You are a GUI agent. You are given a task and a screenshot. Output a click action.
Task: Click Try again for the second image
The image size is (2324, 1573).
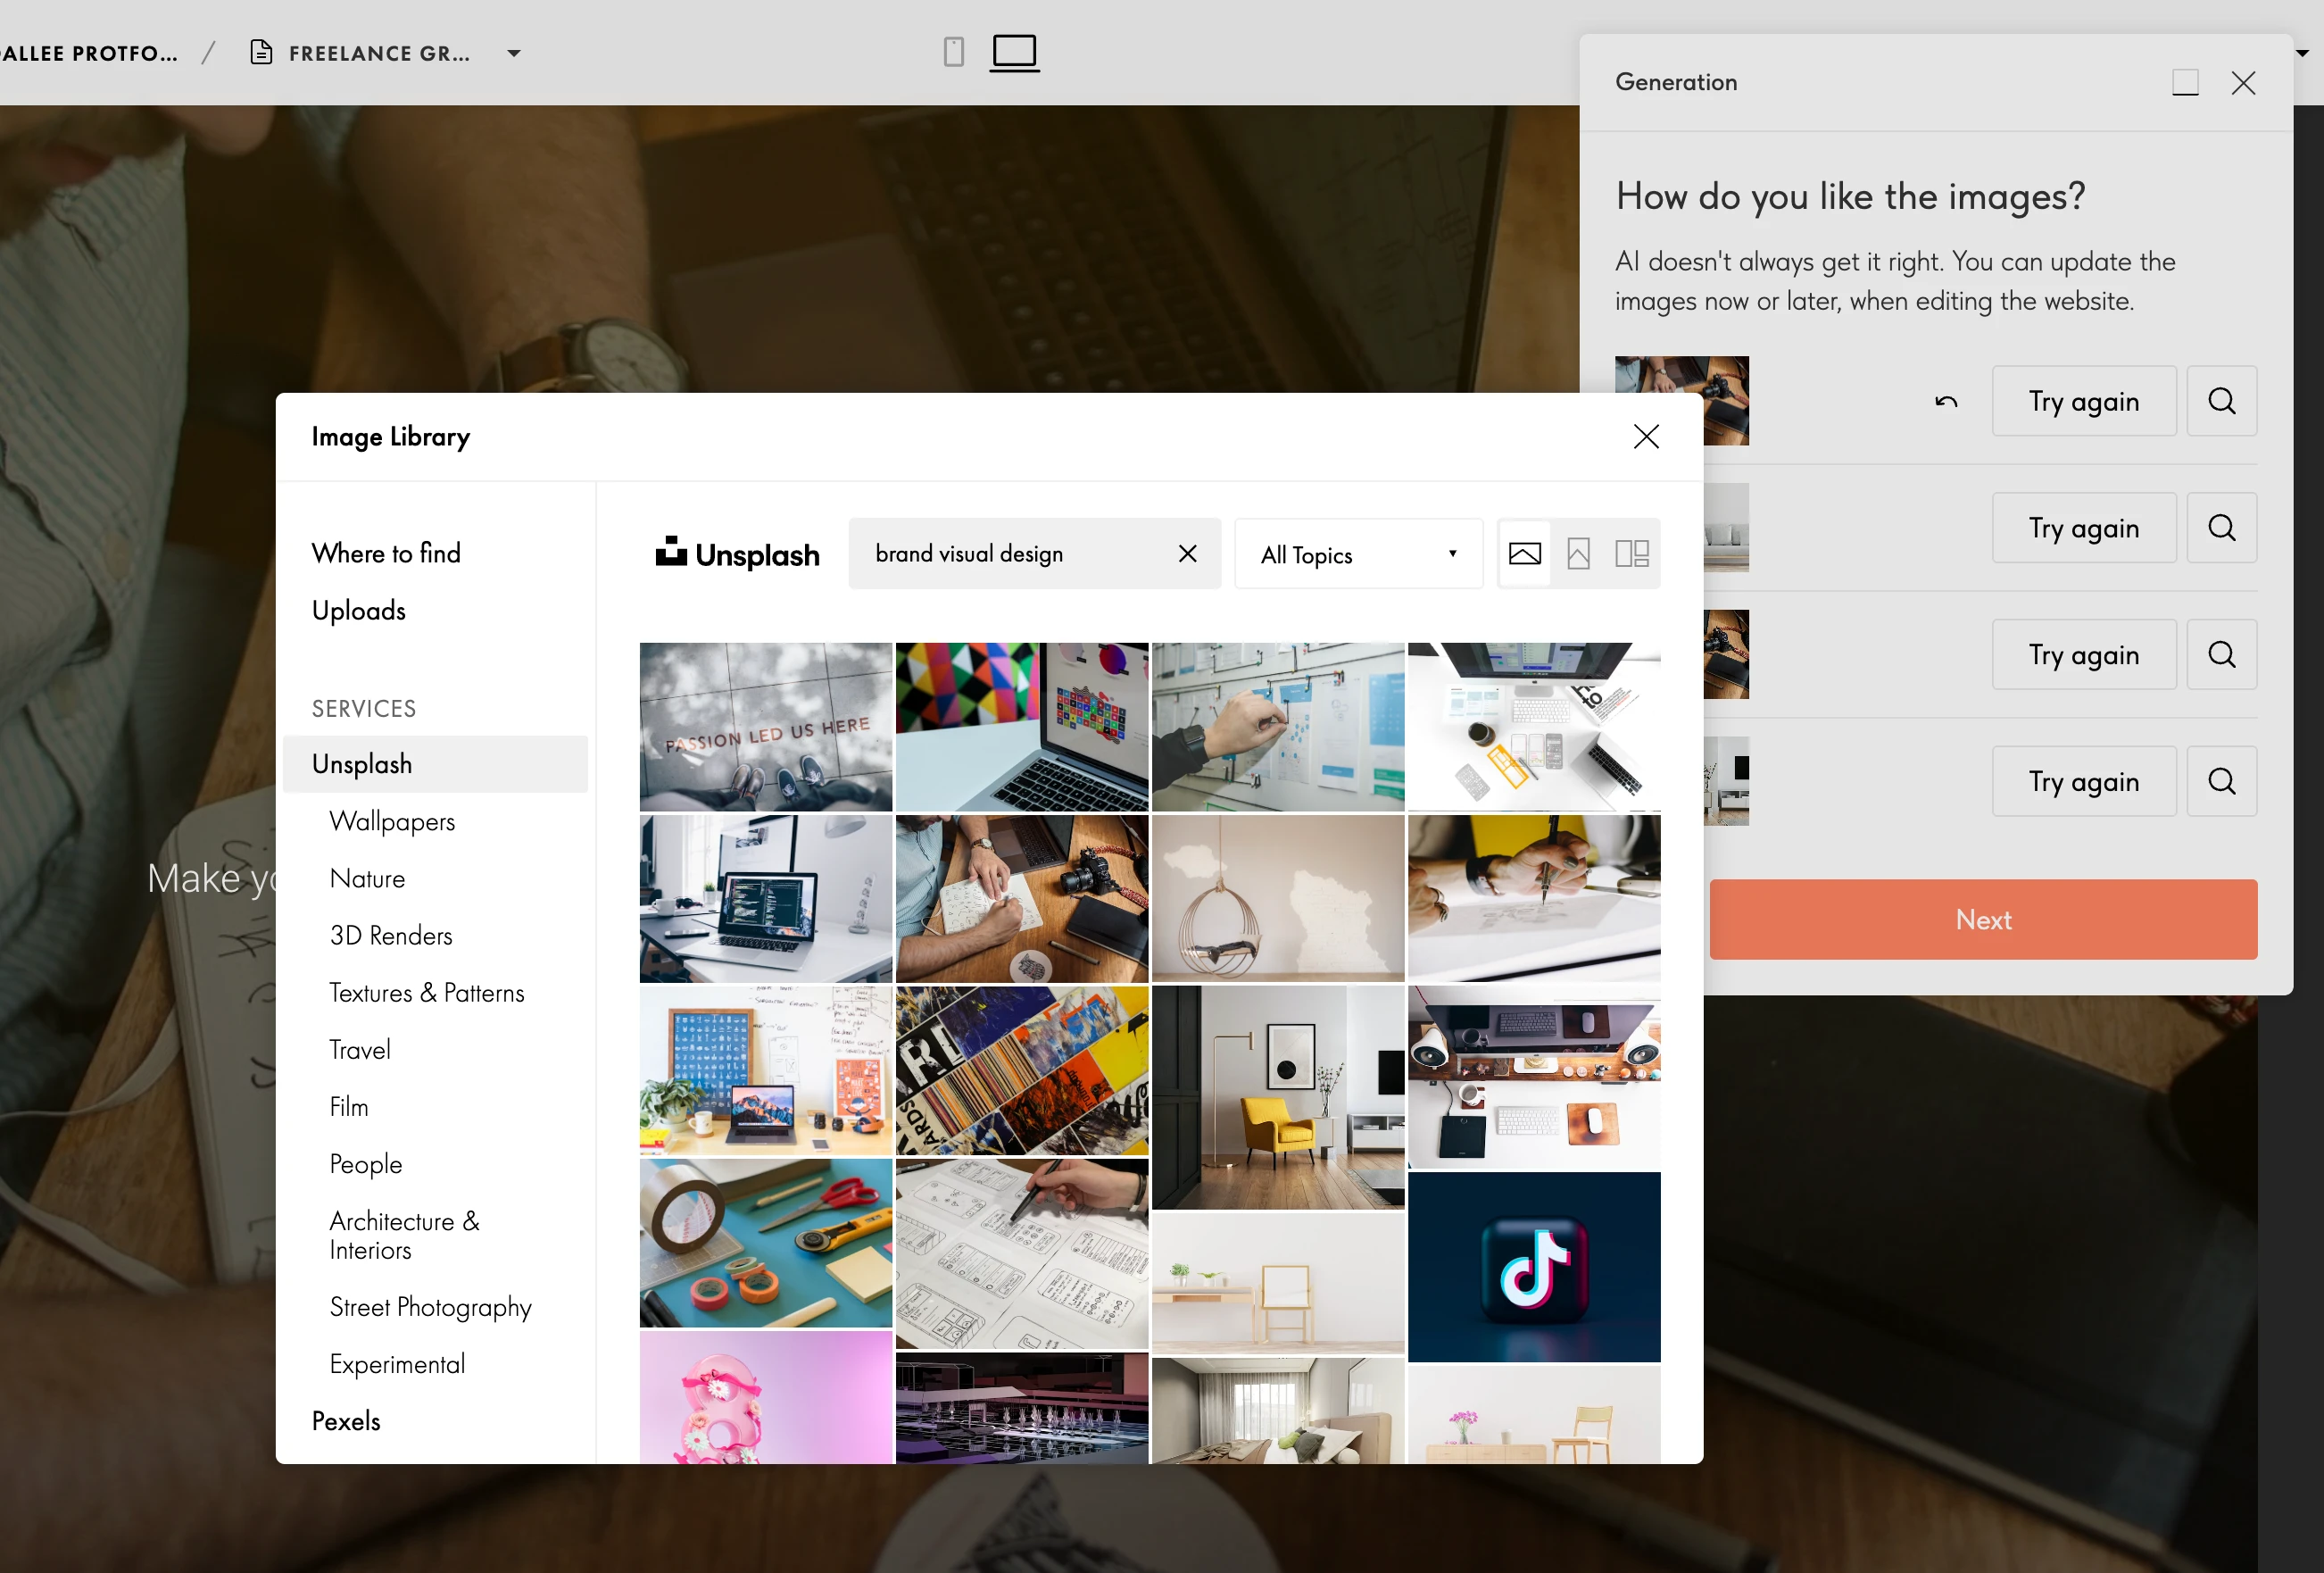[2084, 528]
